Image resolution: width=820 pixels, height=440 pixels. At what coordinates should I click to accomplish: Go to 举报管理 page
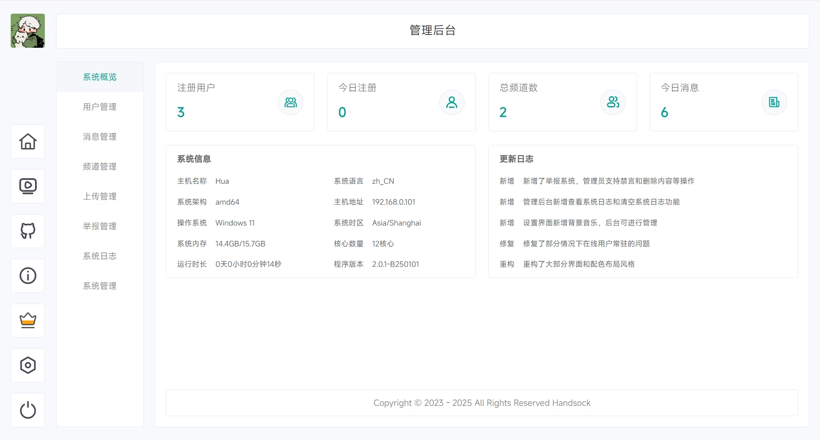pos(100,226)
